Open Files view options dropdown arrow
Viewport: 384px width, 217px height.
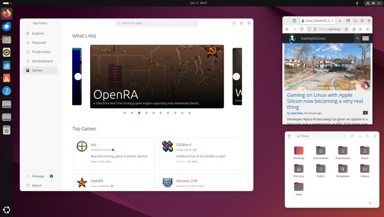pos(375,203)
